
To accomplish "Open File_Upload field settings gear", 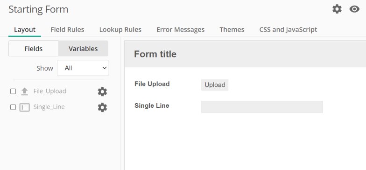I will pyautogui.click(x=102, y=92).
